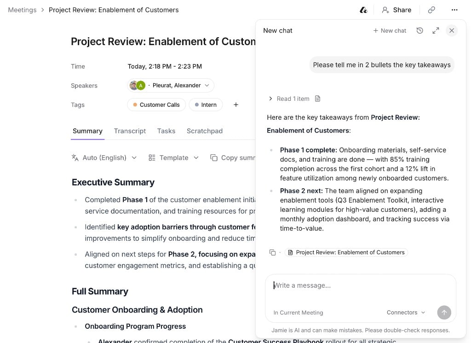
Task: Open the three-dot more options menu
Action: coord(454,10)
